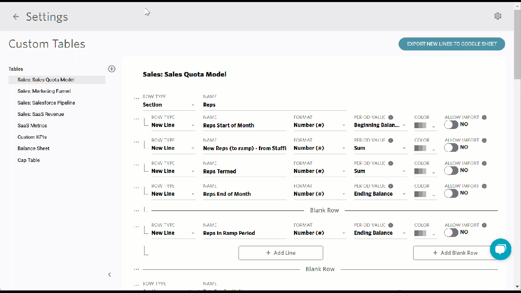521x293 pixels.
Task: Open color swatch for Reps Start of Month
Action: (x=425, y=126)
